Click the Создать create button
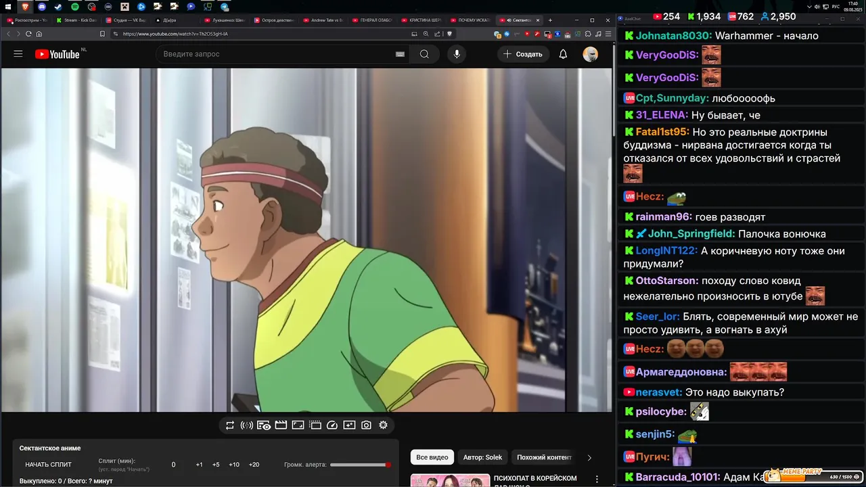866x487 pixels. coord(523,54)
